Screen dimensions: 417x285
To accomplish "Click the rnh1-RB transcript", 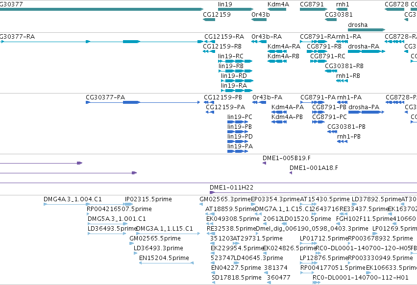I will 342,81.
